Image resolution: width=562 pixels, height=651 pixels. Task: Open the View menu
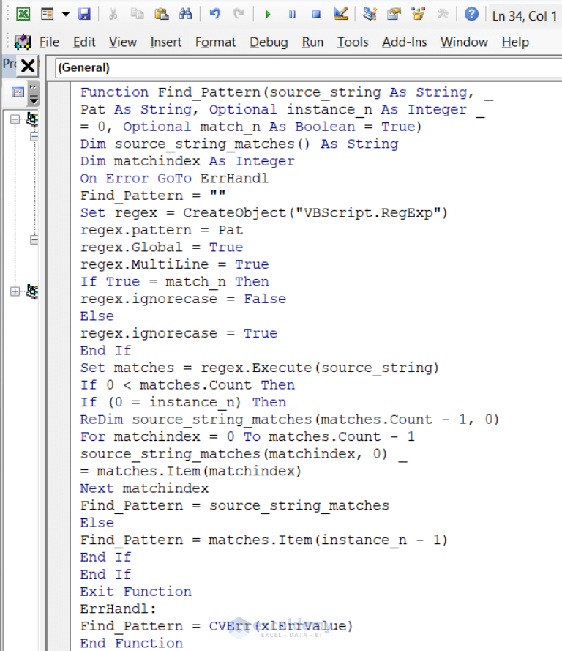click(123, 42)
